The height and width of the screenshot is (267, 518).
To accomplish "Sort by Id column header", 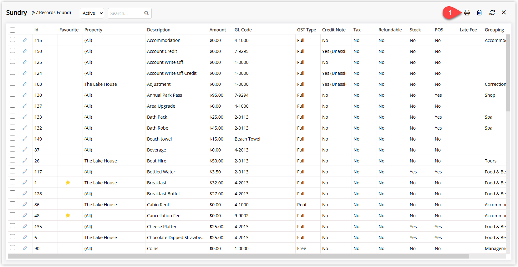I will (36, 30).
